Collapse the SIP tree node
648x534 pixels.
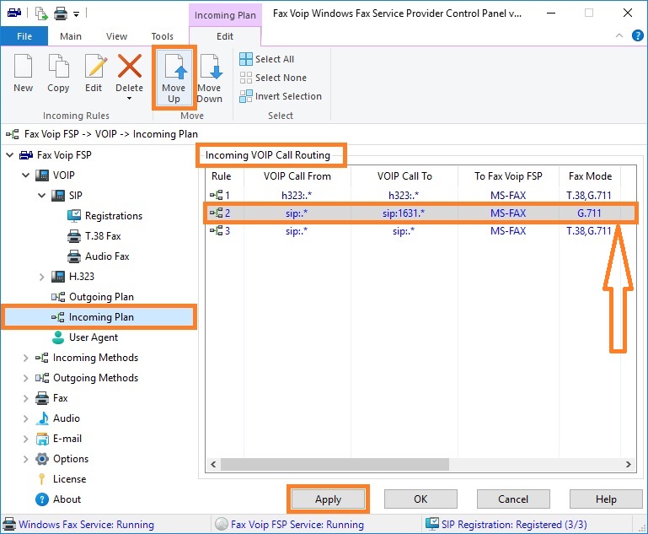tap(42, 195)
